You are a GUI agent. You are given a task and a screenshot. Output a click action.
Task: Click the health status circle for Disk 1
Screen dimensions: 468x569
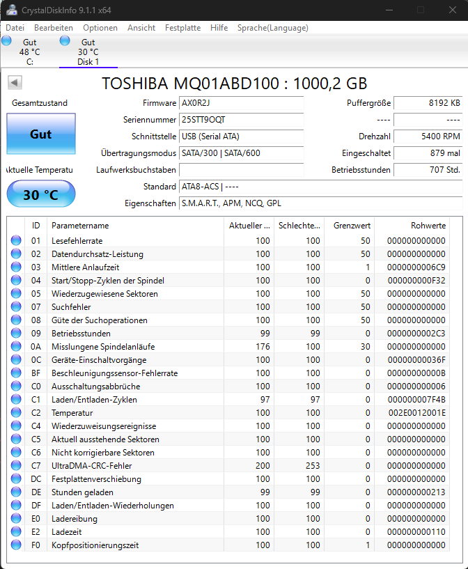coord(65,41)
